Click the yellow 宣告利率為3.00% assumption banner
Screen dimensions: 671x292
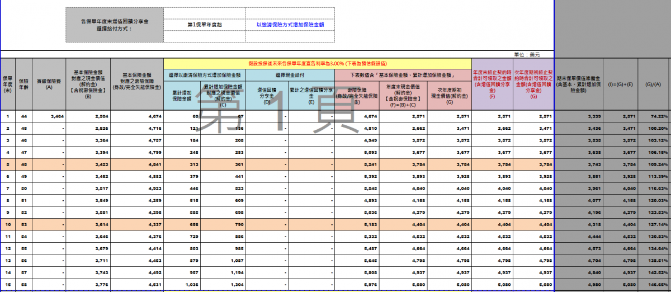pyautogui.click(x=318, y=64)
